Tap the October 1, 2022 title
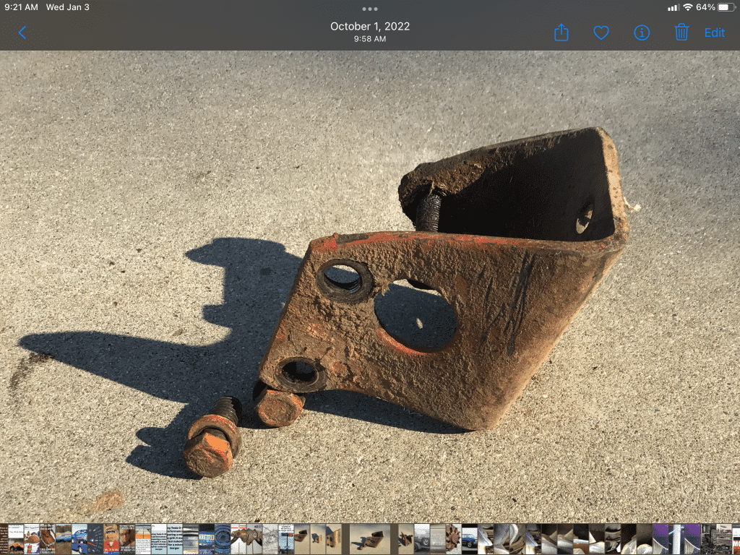Viewport: 740px width, 555px height. click(x=370, y=27)
